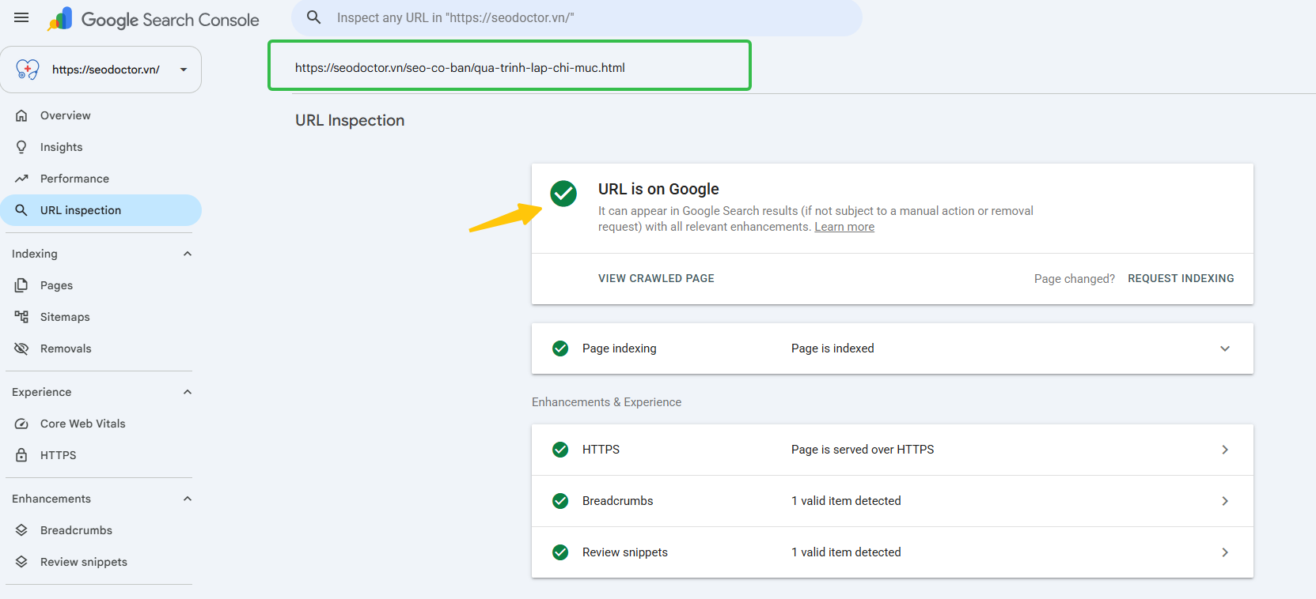The image size is (1316, 599).
Task: Open Review snippets result details arrow
Action: 1225,552
